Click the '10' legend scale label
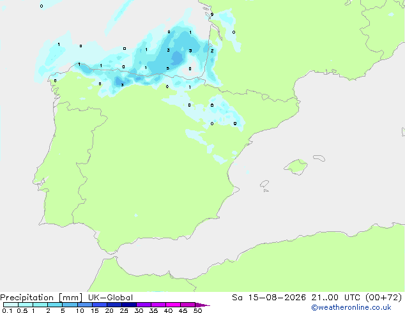The height and width of the screenshot is (313, 405). [x=80, y=310]
